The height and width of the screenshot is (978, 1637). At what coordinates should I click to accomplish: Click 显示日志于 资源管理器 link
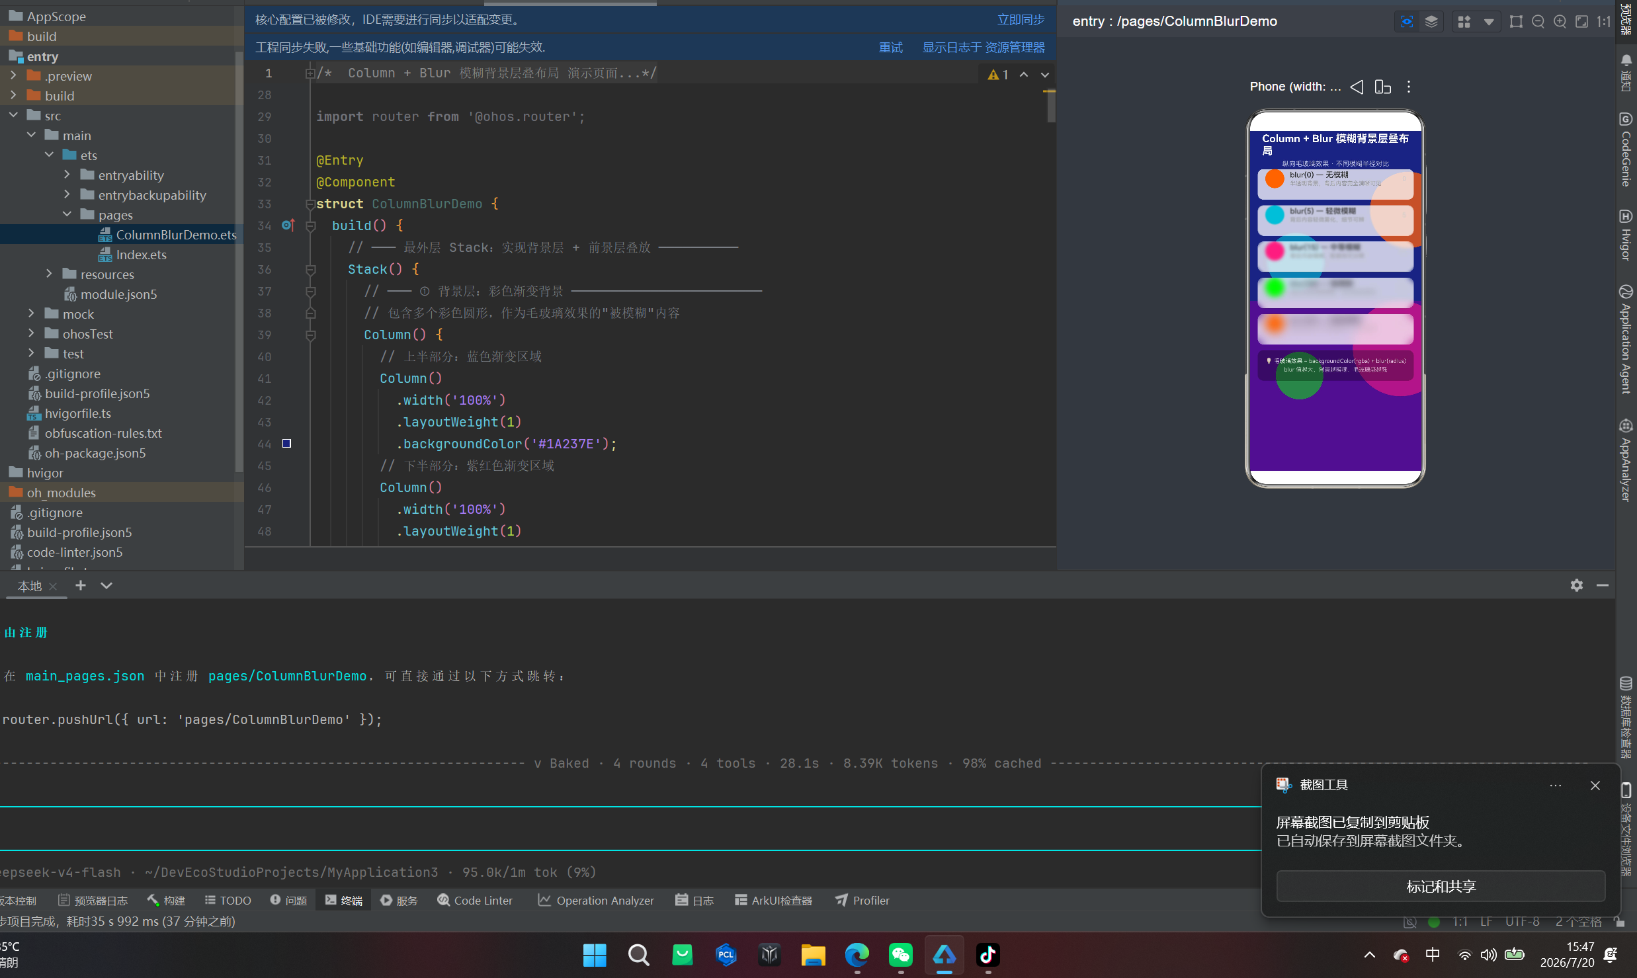(x=984, y=48)
